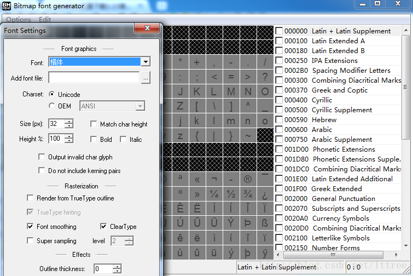
Task: Close the Font Settings dialog
Action: pyautogui.click(x=147, y=28)
